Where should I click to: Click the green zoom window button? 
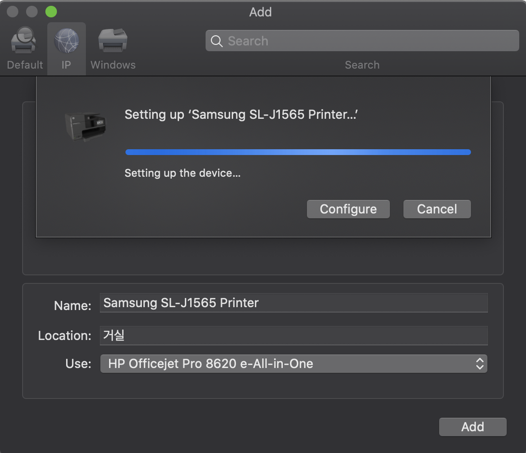51,12
